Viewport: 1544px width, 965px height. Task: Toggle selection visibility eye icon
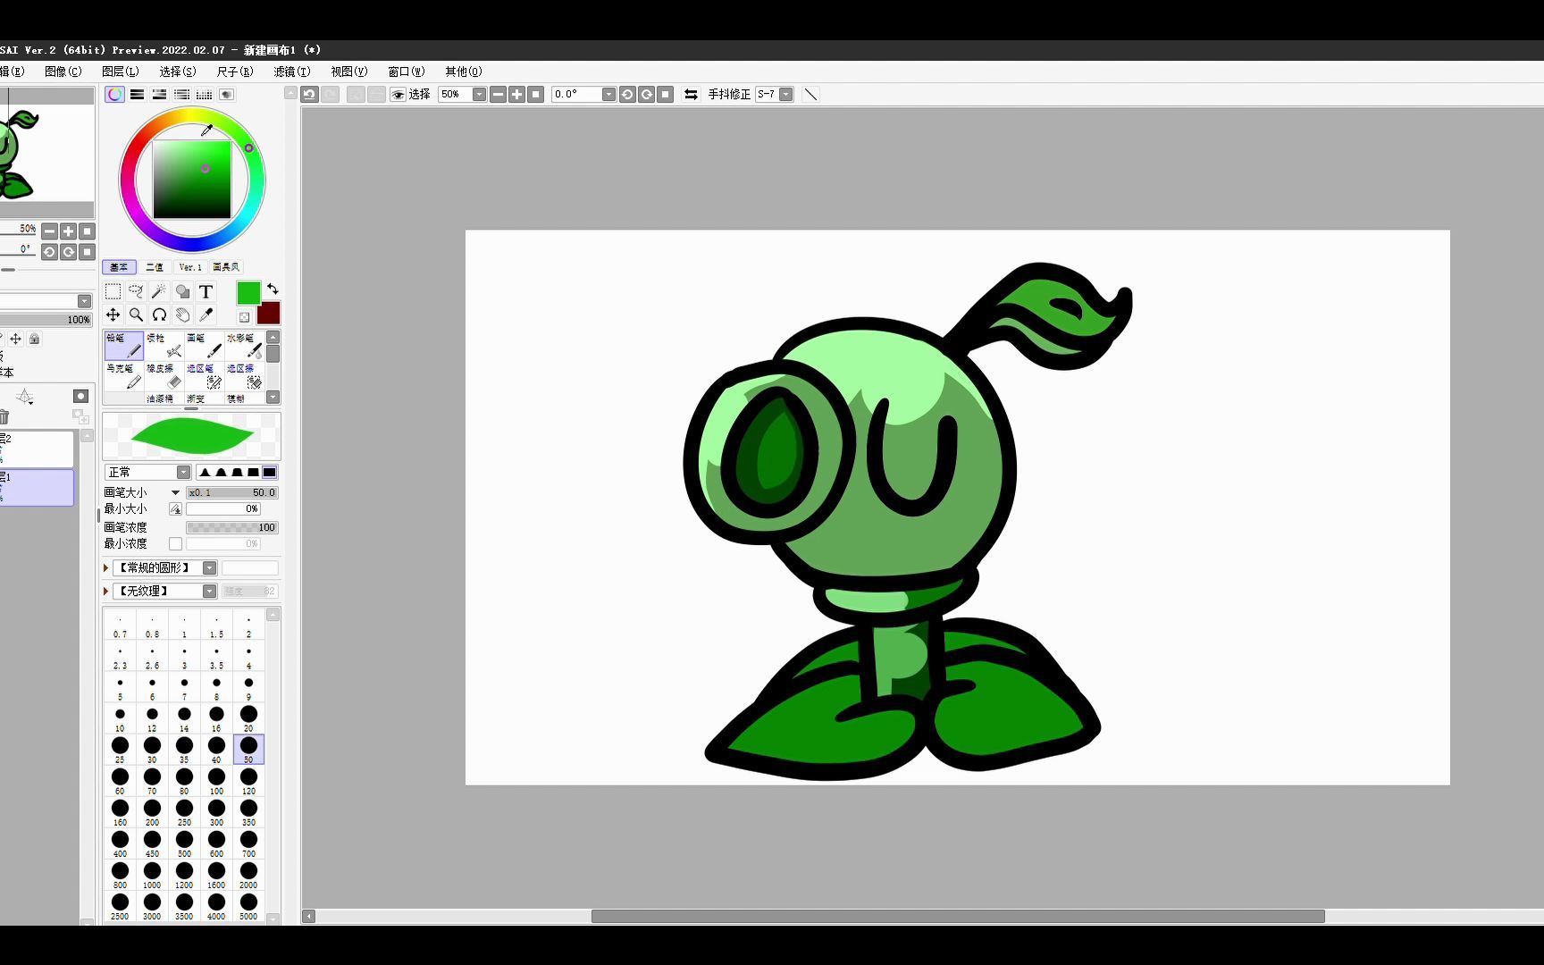(x=398, y=94)
